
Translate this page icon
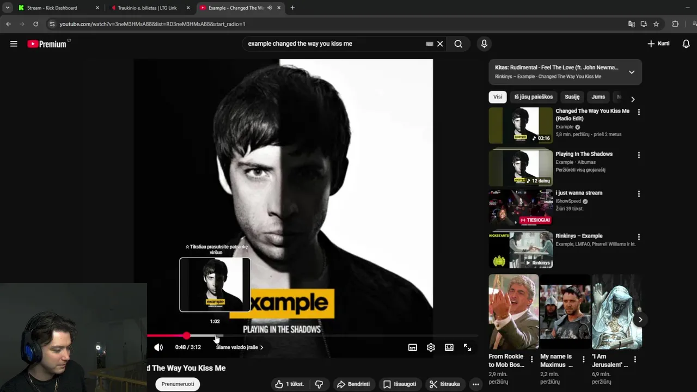coord(632,24)
